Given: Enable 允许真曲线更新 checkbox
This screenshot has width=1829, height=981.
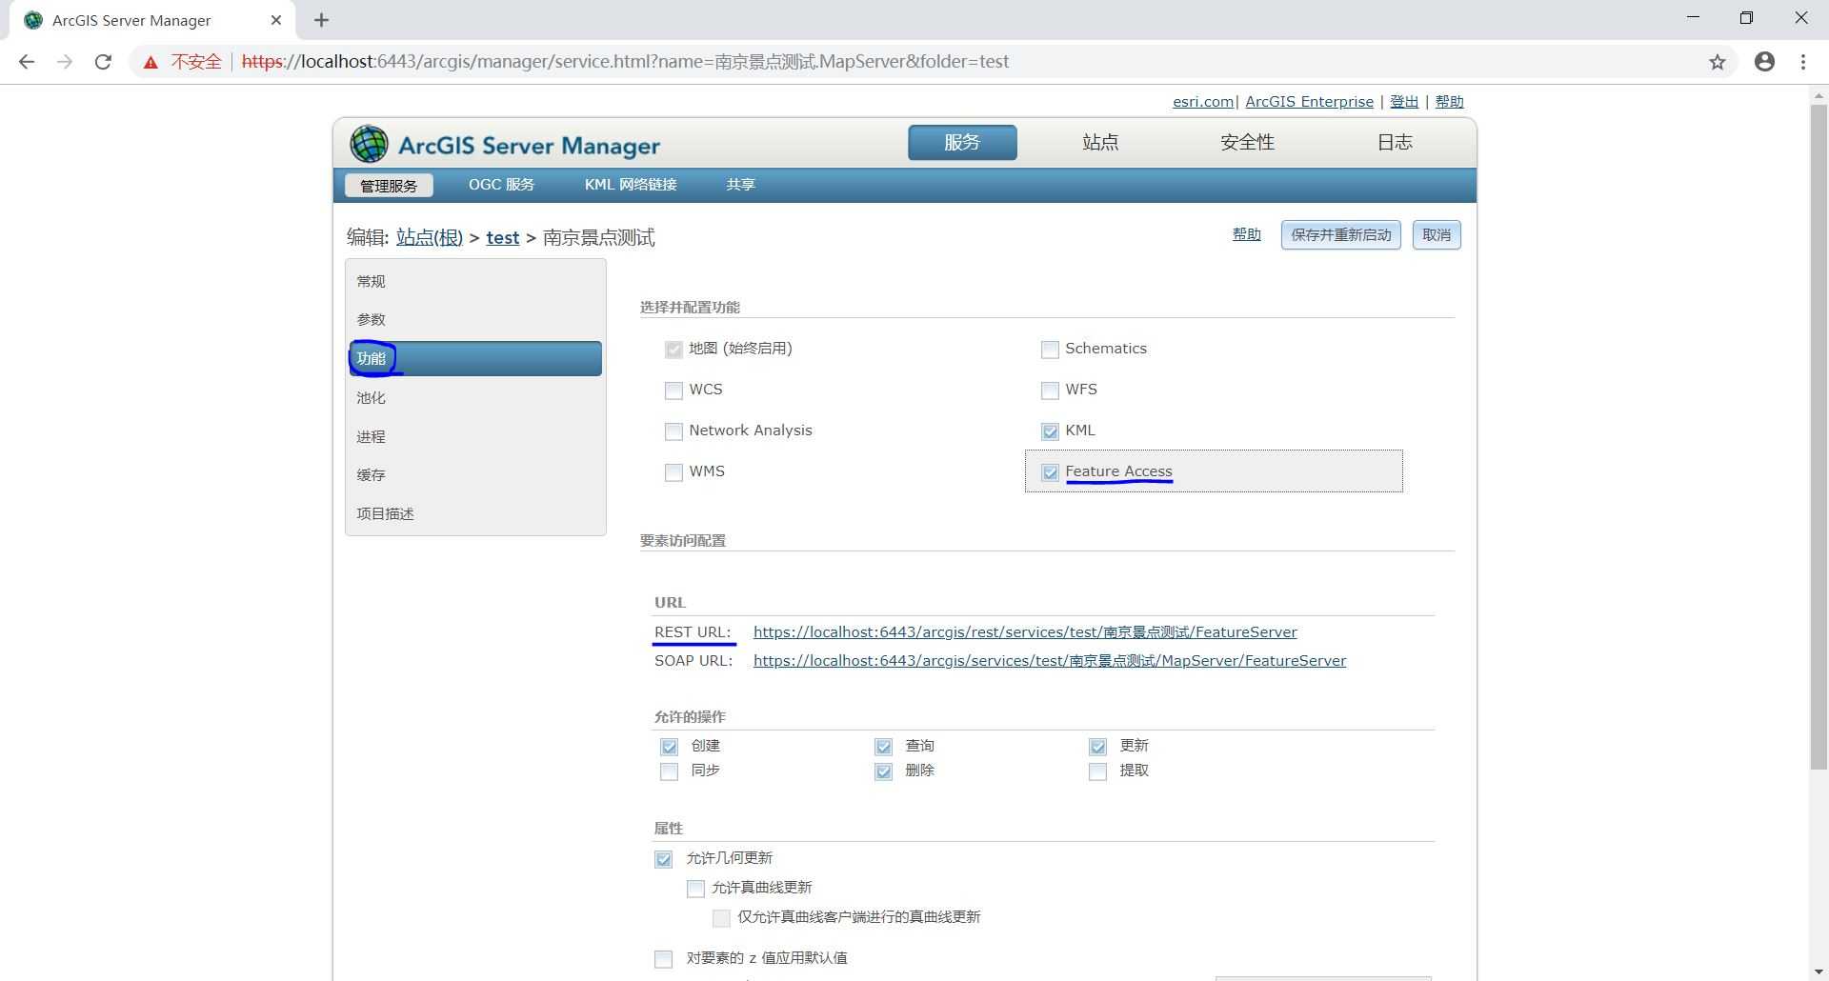Looking at the screenshot, I should (695, 889).
